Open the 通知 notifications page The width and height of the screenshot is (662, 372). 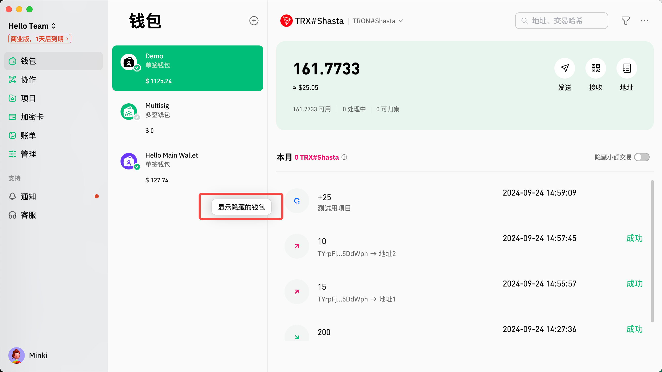tap(28, 196)
